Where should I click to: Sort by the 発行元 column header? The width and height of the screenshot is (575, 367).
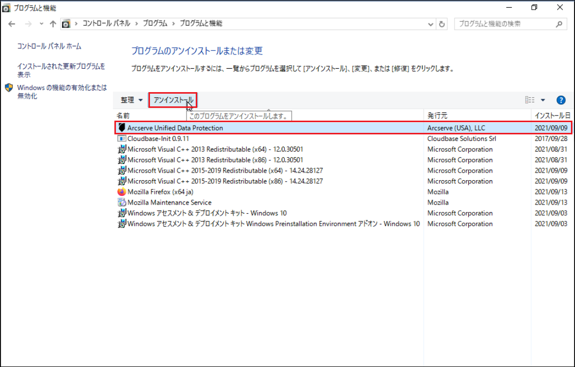[x=437, y=116]
